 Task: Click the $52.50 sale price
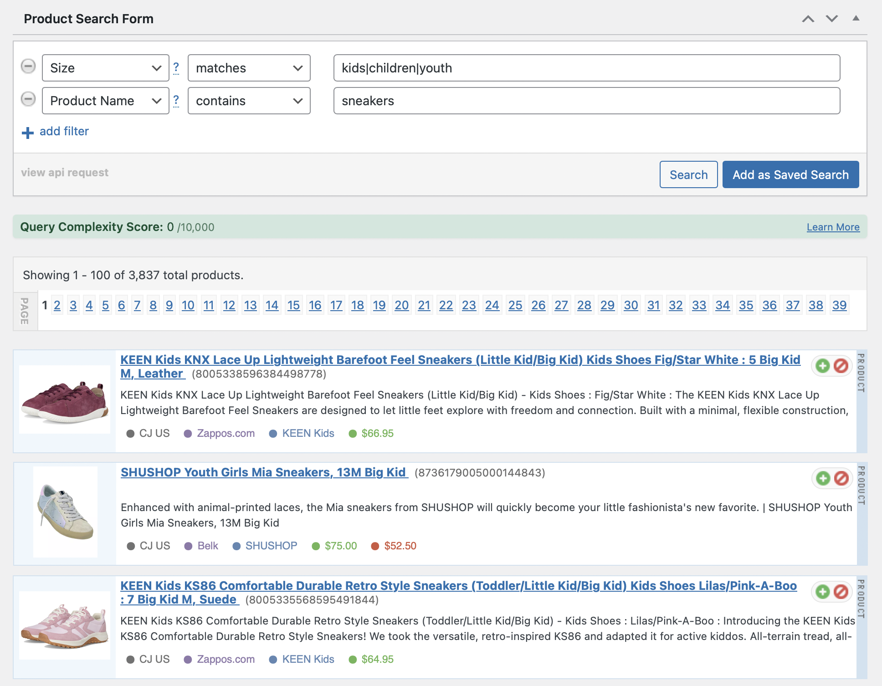400,546
